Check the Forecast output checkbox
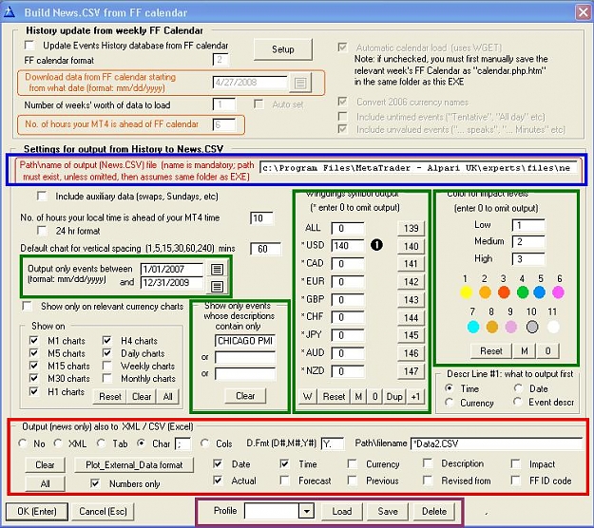This screenshot has width=594, height=528. tap(284, 481)
